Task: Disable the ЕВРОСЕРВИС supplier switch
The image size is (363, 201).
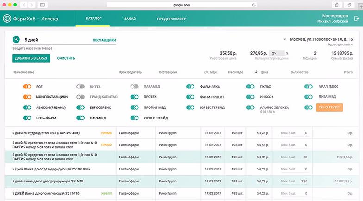Action: pos(81,107)
